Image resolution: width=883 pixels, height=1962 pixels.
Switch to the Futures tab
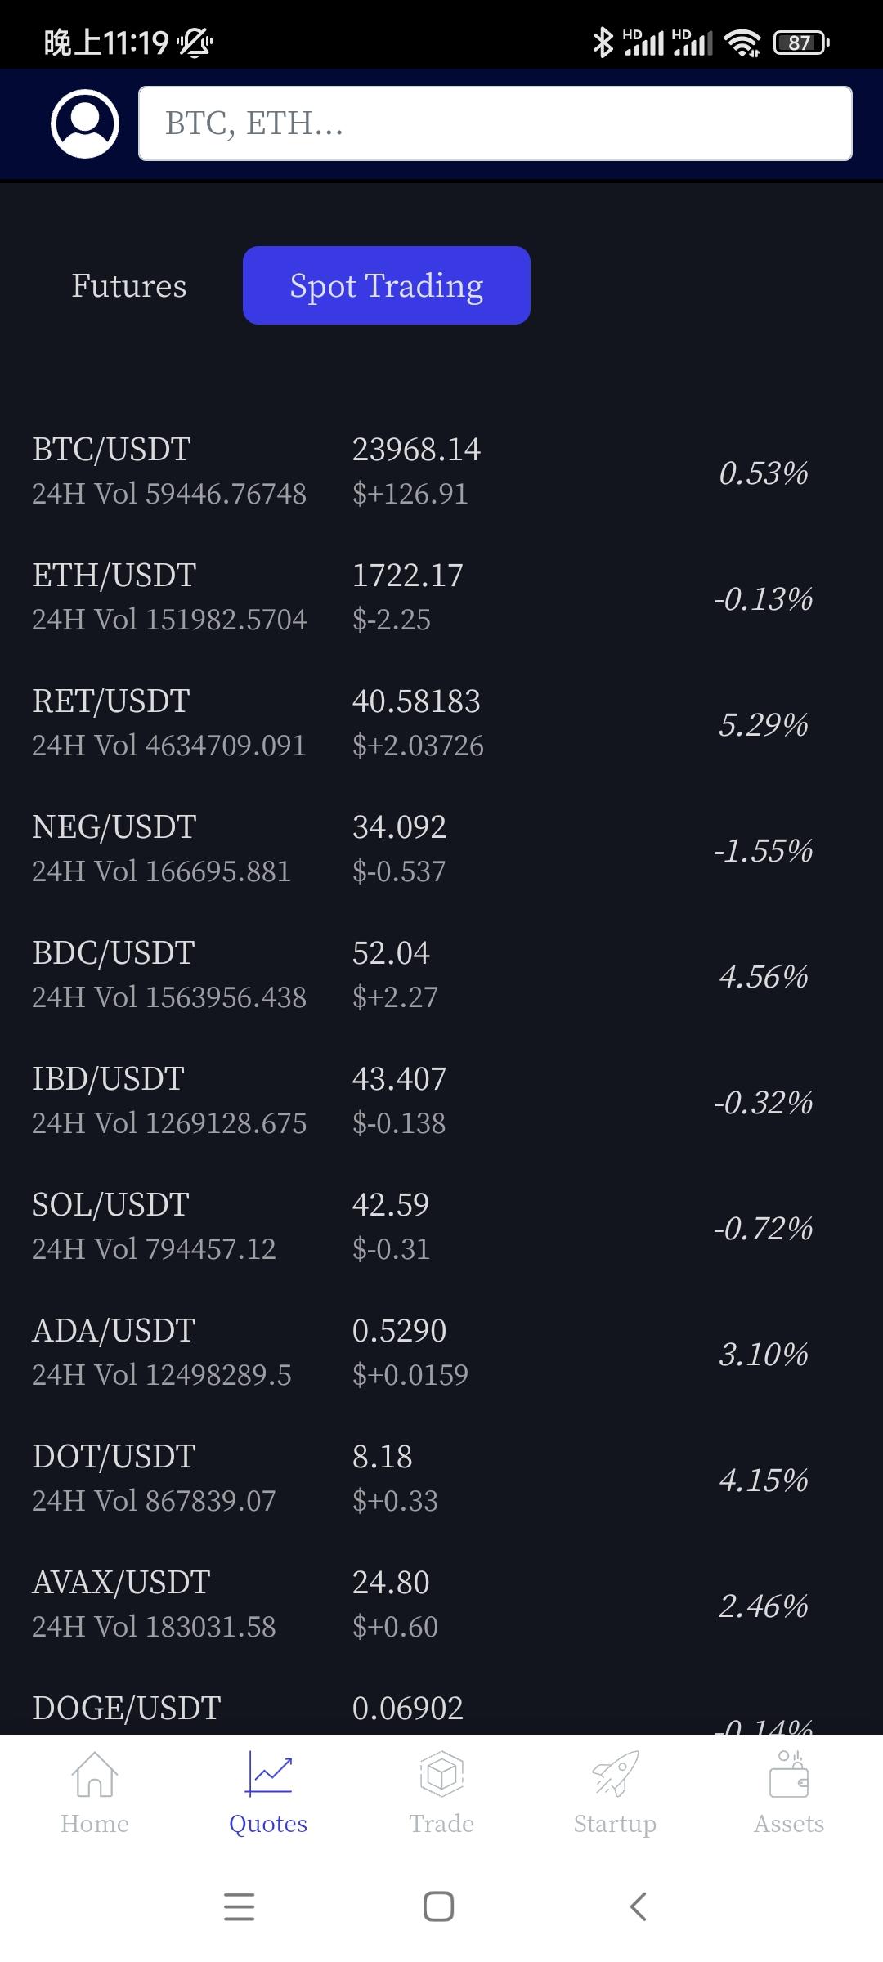[x=129, y=285]
